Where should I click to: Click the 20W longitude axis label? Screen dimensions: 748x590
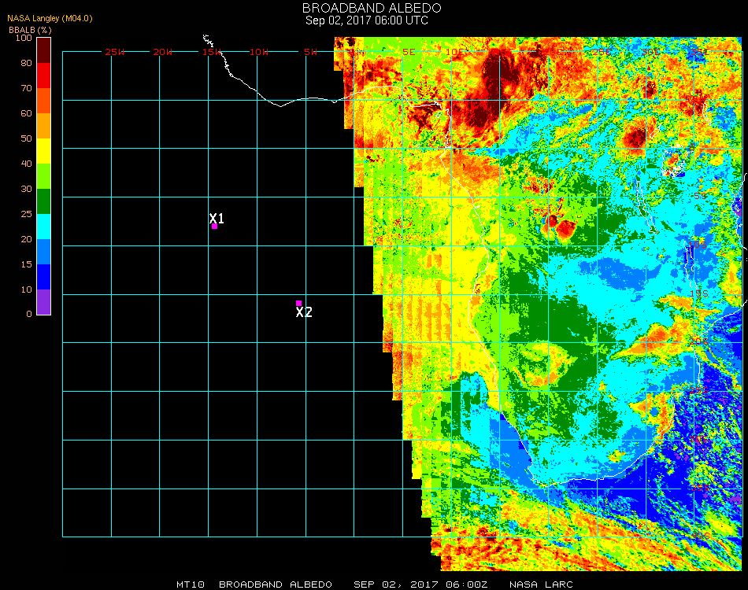tap(162, 52)
